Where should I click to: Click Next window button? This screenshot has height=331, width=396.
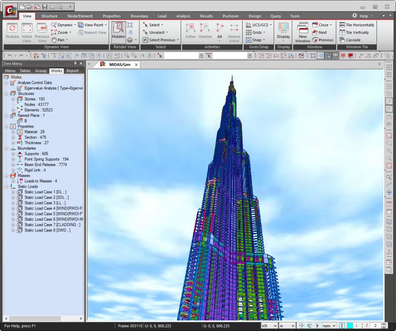click(x=319, y=33)
